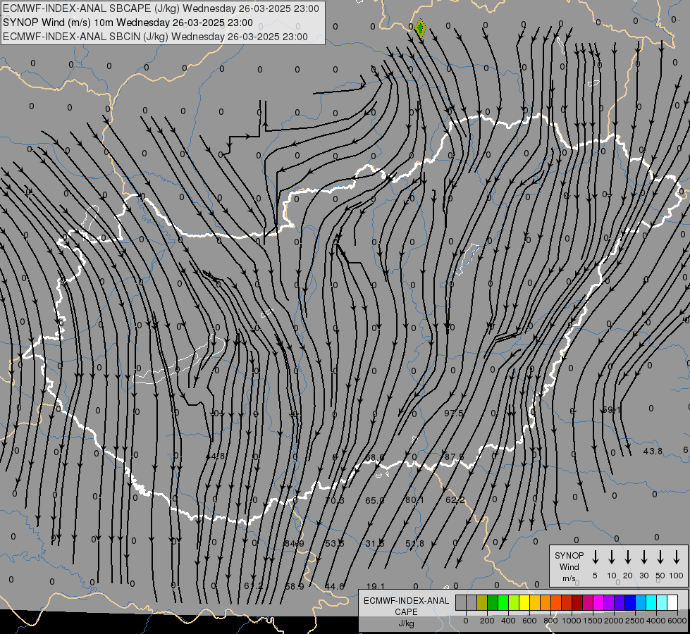Click the 200 tick label on CAPE scale
This screenshot has height=634, width=690.
(487, 621)
